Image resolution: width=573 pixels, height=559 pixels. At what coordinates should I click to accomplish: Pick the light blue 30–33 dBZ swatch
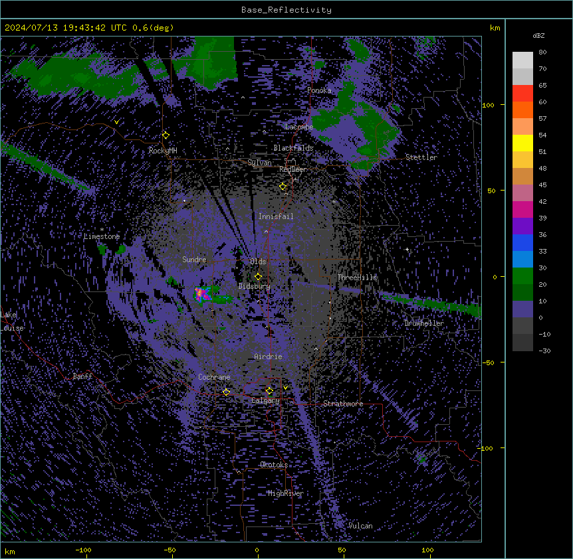[522, 260]
